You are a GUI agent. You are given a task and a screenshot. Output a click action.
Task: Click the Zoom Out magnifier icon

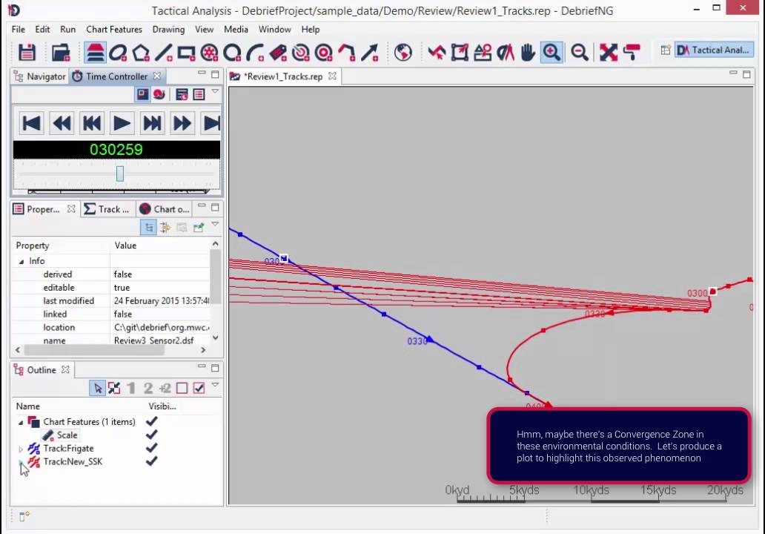[x=579, y=52]
